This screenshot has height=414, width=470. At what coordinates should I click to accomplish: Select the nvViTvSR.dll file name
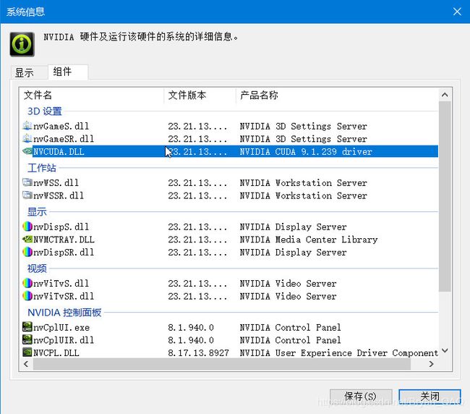tap(64, 297)
